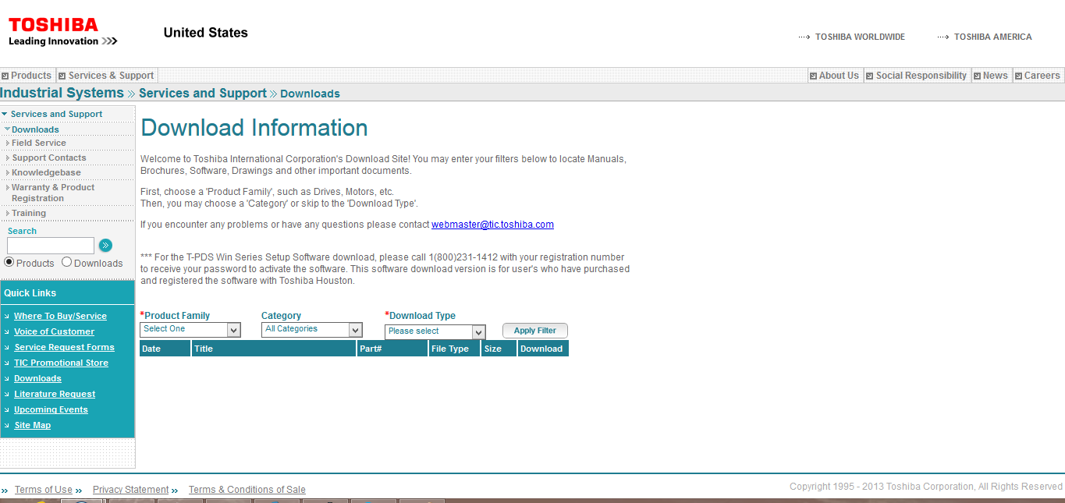The width and height of the screenshot is (1065, 503).
Task: Open the Category dropdown
Action: point(312,330)
